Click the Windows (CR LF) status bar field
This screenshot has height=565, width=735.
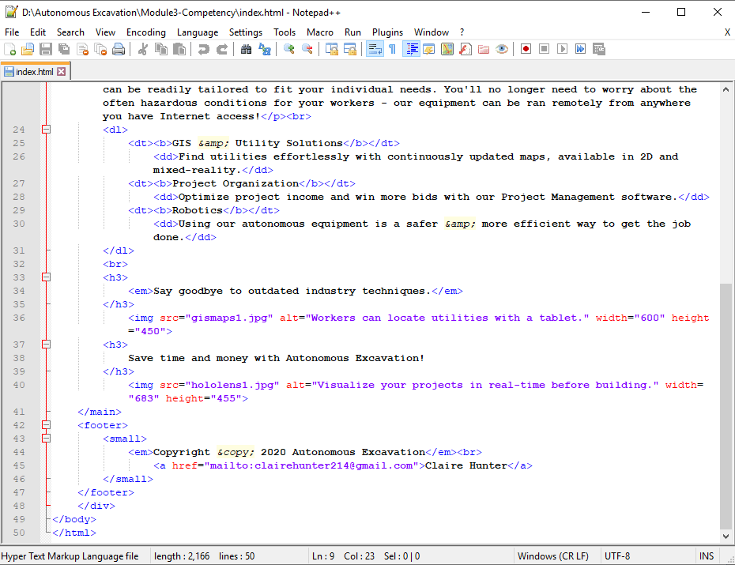pos(552,556)
